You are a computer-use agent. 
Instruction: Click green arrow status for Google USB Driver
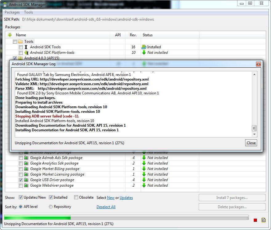click(x=144, y=180)
